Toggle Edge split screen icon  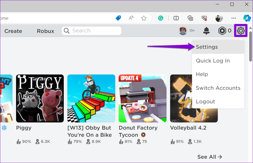(176, 18)
